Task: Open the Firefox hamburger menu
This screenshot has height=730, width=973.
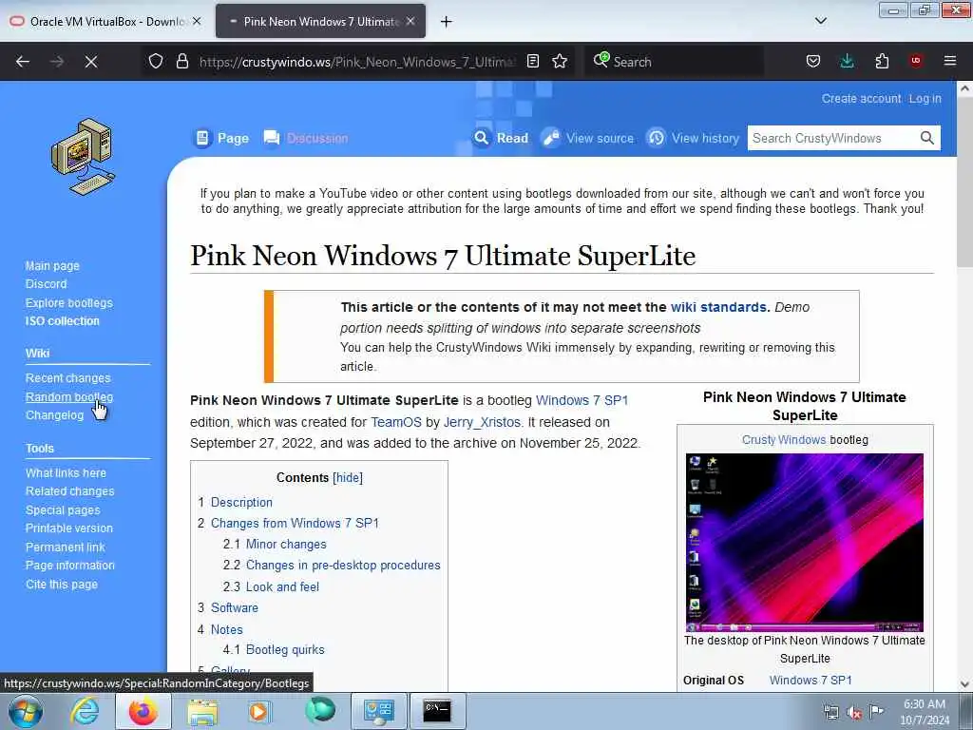Action: click(x=949, y=61)
